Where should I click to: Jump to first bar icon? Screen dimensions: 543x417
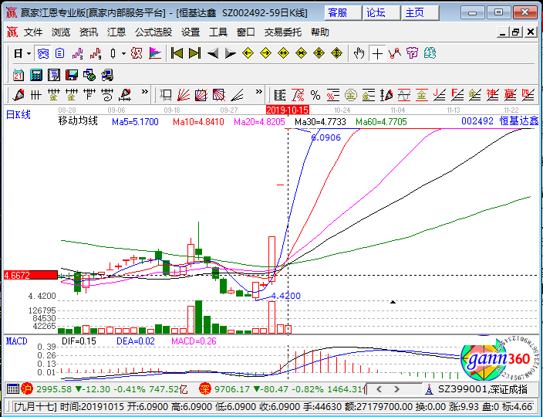click(177, 54)
